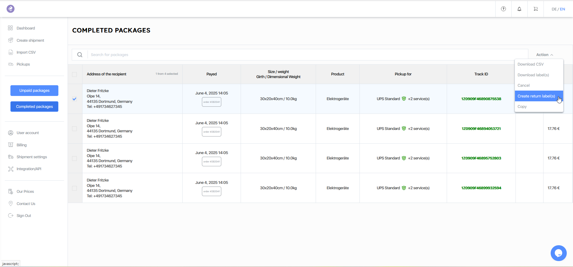573x267 pixels.
Task: Click the Product column header
Action: pyautogui.click(x=338, y=74)
